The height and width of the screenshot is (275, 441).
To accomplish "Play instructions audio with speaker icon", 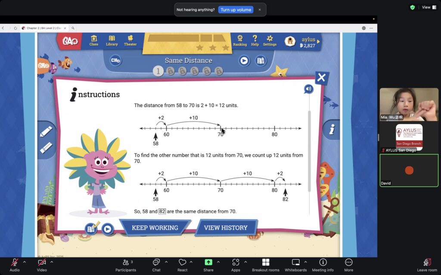I will coord(308,89).
